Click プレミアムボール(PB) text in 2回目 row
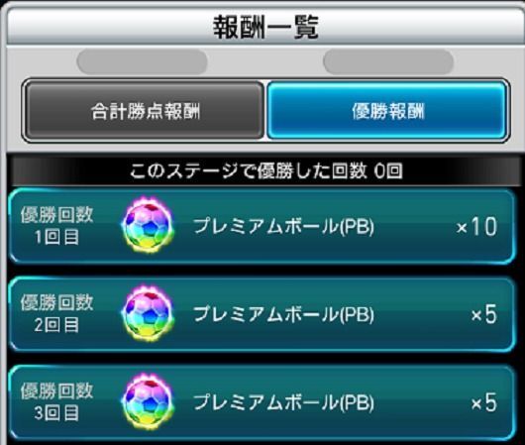 283,314
